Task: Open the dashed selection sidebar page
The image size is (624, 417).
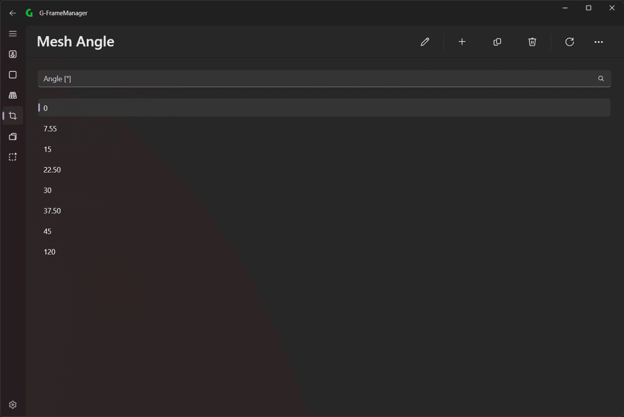Action: coord(12,157)
